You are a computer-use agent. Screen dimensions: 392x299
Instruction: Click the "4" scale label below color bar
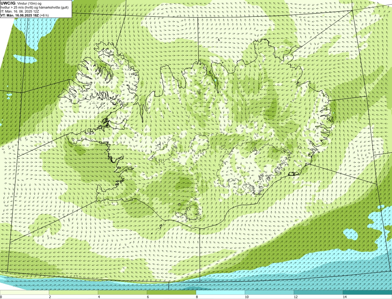pos(99,297)
